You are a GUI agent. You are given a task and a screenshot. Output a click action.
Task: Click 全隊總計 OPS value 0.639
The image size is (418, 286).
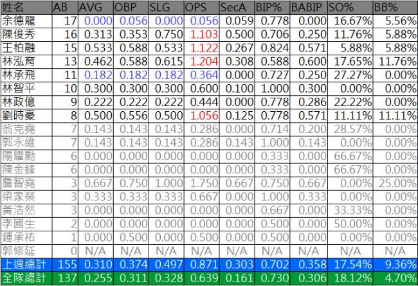click(x=204, y=278)
